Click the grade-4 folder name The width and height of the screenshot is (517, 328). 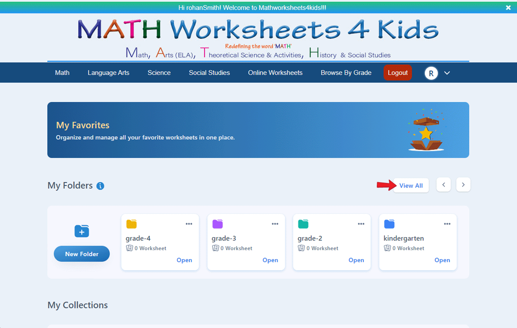138,238
